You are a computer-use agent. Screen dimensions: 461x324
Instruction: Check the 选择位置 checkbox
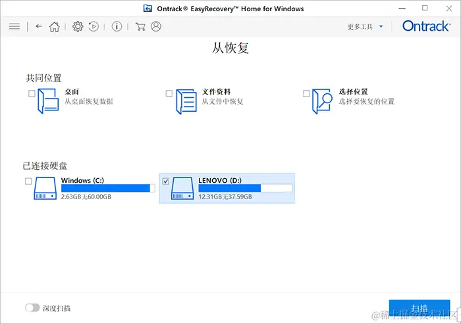(306, 93)
